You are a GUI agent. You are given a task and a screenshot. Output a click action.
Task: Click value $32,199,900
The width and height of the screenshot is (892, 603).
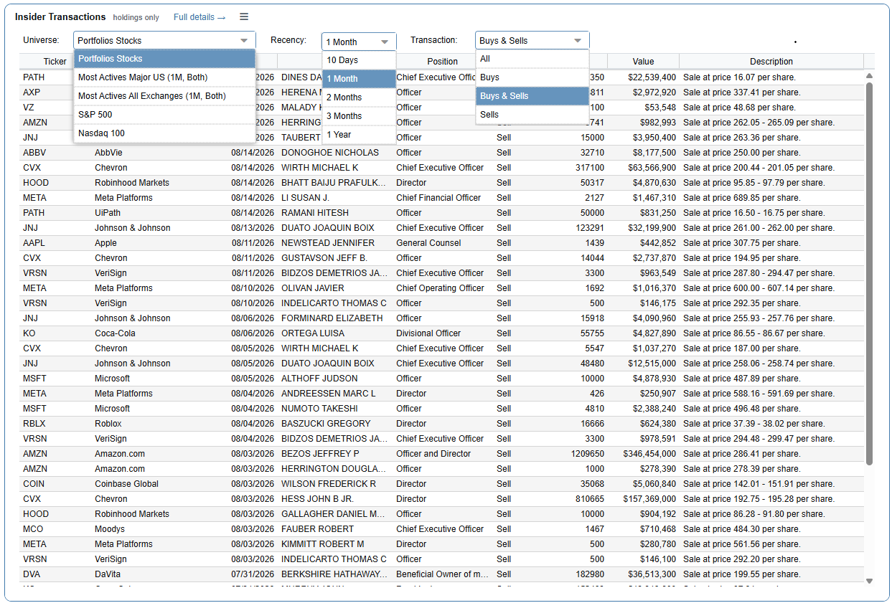pyautogui.click(x=652, y=228)
